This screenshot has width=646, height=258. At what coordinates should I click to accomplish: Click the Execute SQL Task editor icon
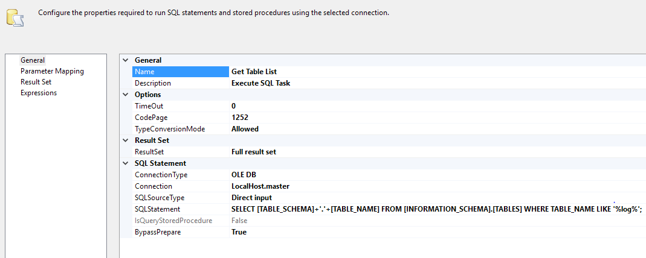click(x=15, y=17)
